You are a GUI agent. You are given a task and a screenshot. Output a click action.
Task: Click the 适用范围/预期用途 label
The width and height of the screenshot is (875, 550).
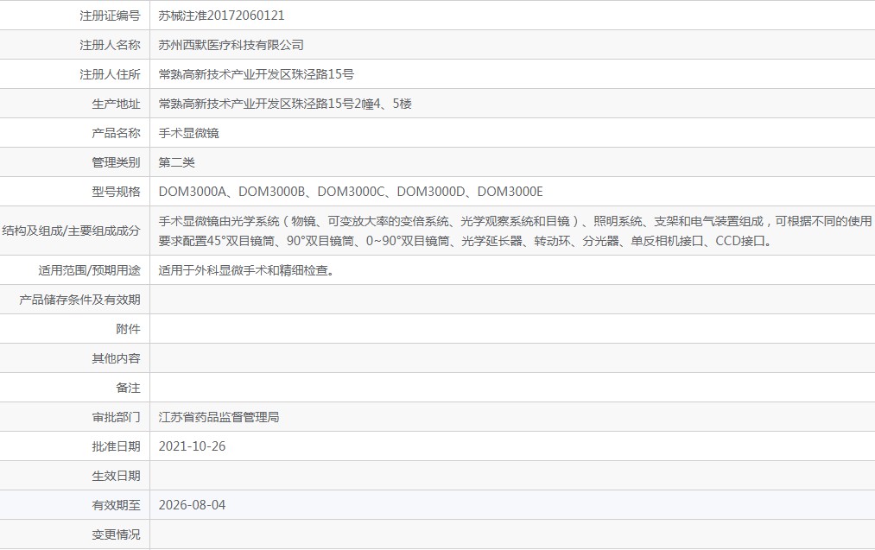click(89, 270)
